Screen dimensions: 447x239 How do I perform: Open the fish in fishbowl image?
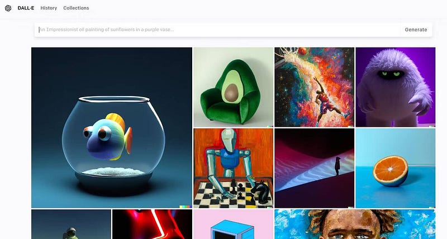point(112,128)
